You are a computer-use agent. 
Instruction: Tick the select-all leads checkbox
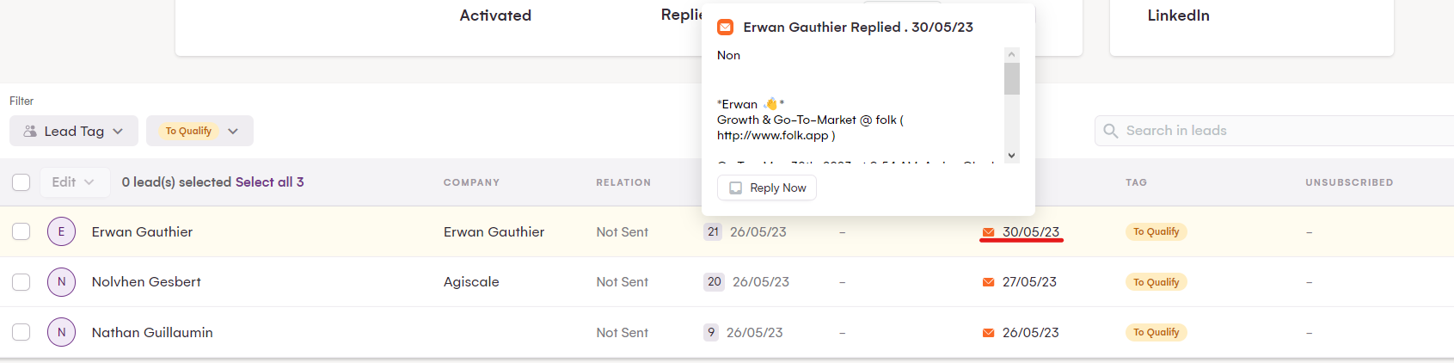click(21, 182)
